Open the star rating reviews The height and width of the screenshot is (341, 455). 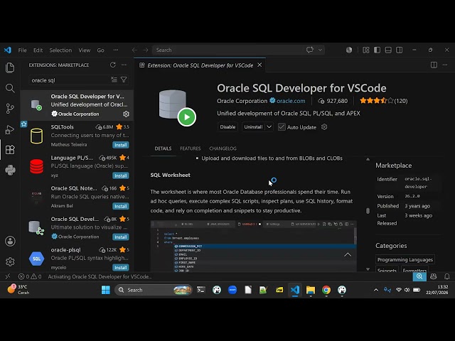click(383, 101)
